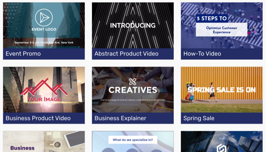Click the white hexagon logo on skyscraper thumbnail
The image size is (266, 152).
pyautogui.click(x=222, y=148)
